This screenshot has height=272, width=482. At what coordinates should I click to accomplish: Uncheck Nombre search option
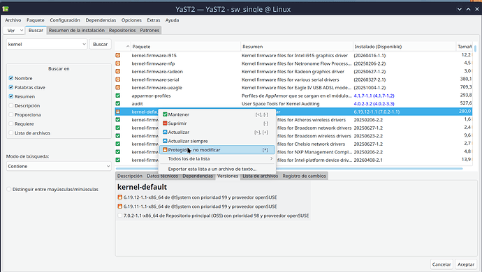tap(11, 78)
